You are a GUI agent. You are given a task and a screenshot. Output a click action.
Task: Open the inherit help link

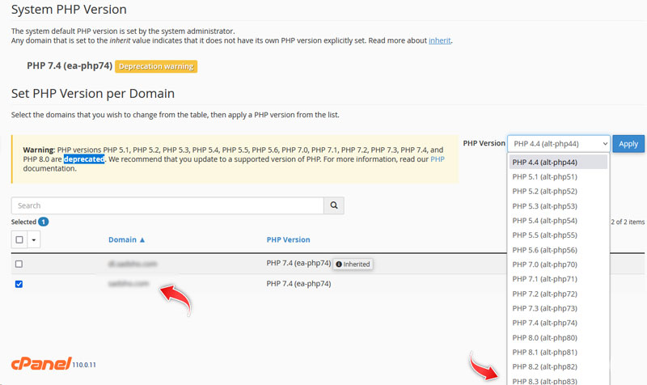(x=439, y=40)
